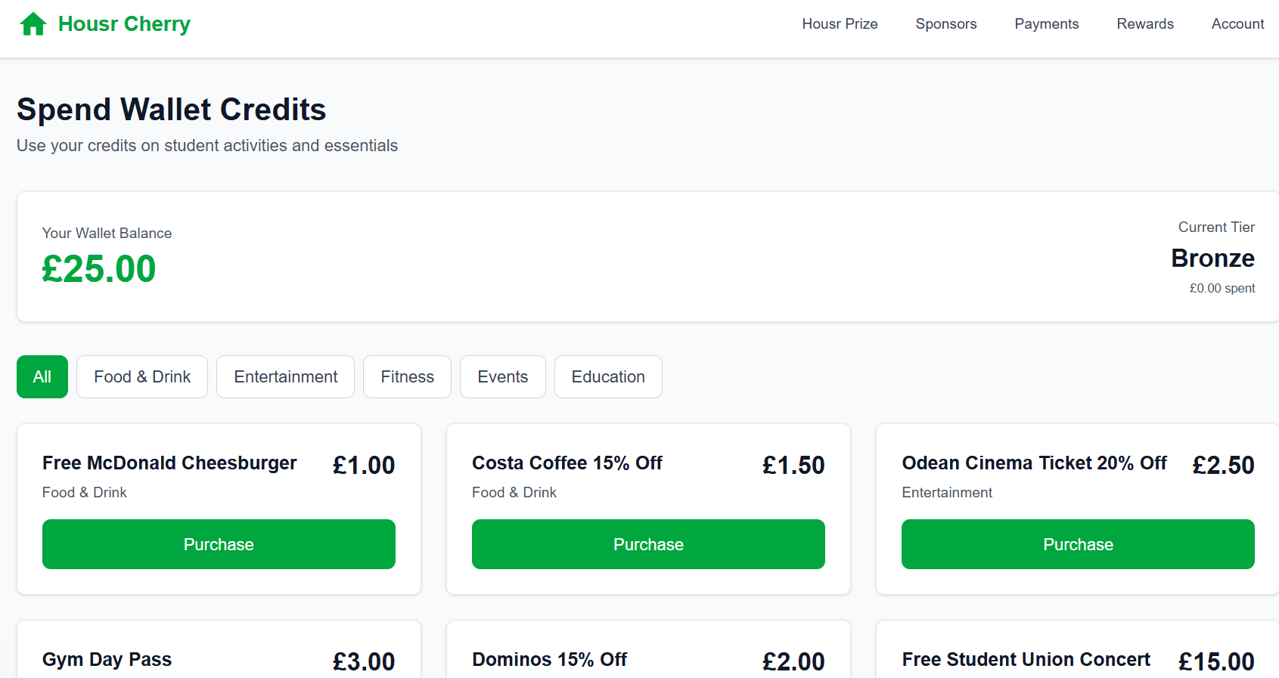Screen dimensions: 1279x678
Task: Navigate to Payments section
Action: tap(1046, 24)
